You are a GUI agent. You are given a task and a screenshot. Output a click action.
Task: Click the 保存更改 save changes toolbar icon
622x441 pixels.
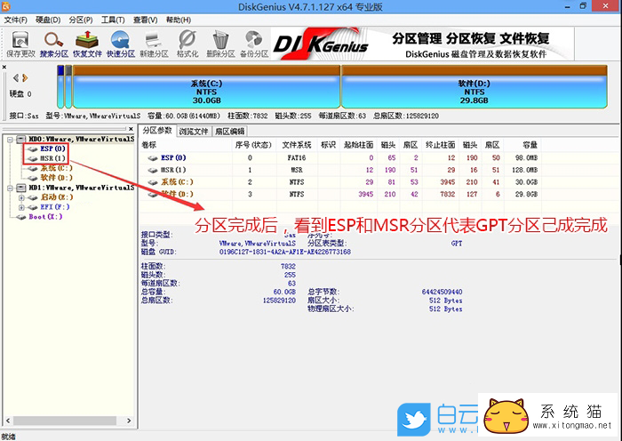tap(20, 44)
